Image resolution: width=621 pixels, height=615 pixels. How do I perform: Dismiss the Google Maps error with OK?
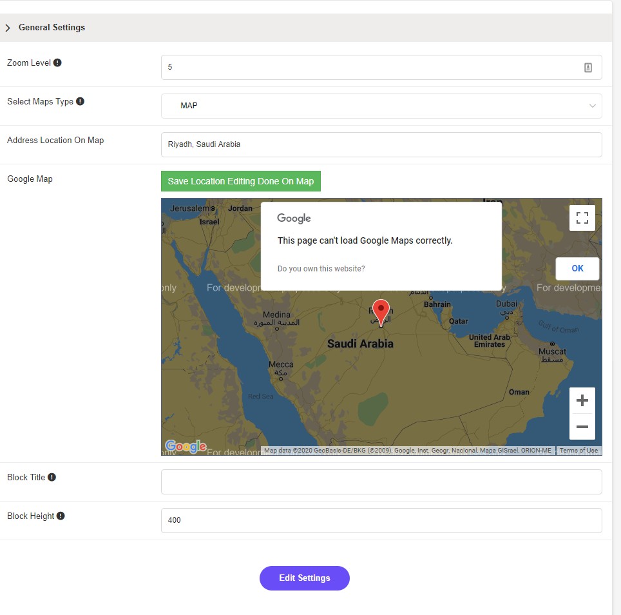pos(577,269)
